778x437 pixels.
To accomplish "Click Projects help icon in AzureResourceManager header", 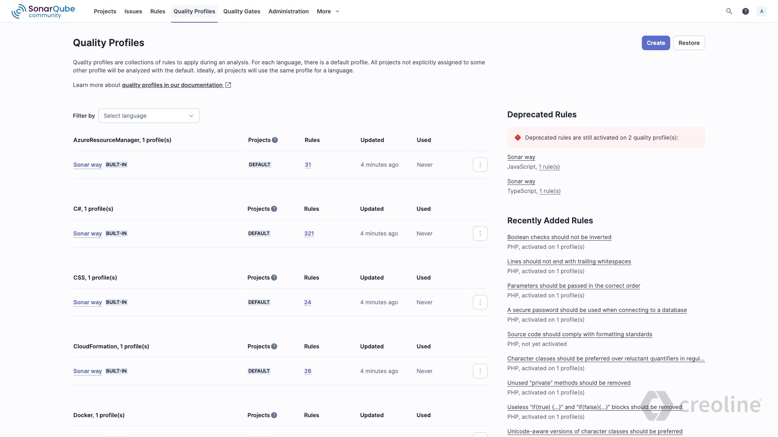I will point(275,140).
